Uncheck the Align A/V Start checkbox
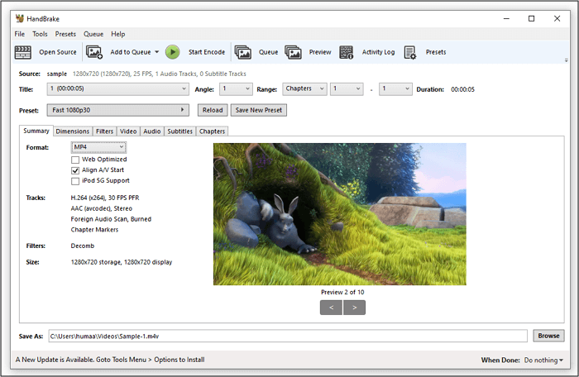This screenshot has width=579, height=377. [x=75, y=170]
